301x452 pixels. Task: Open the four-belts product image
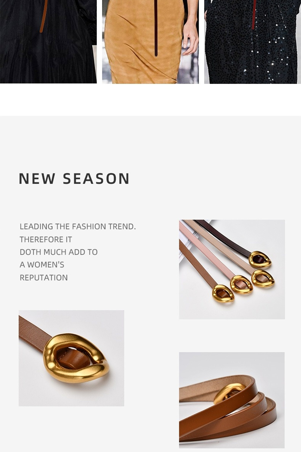[232, 269]
